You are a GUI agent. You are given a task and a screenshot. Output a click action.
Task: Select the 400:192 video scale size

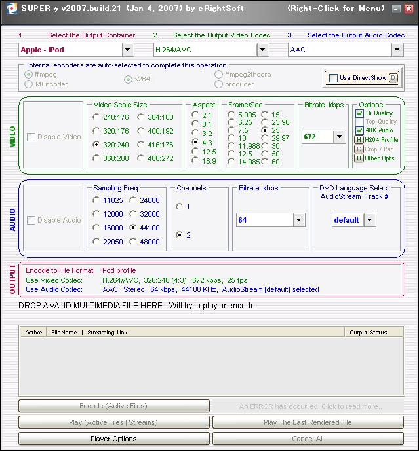click(140, 131)
